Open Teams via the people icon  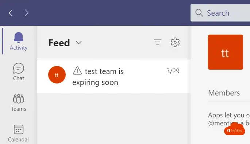[x=19, y=99]
